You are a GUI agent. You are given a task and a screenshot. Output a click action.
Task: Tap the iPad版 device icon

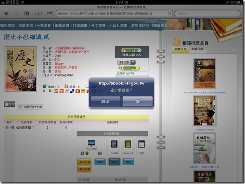pyautogui.click(x=114, y=144)
